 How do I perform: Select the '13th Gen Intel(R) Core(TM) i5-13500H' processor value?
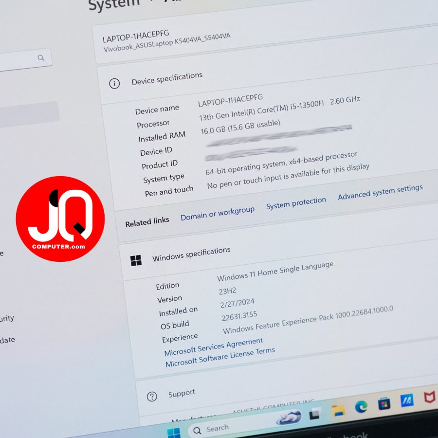pyautogui.click(x=261, y=111)
